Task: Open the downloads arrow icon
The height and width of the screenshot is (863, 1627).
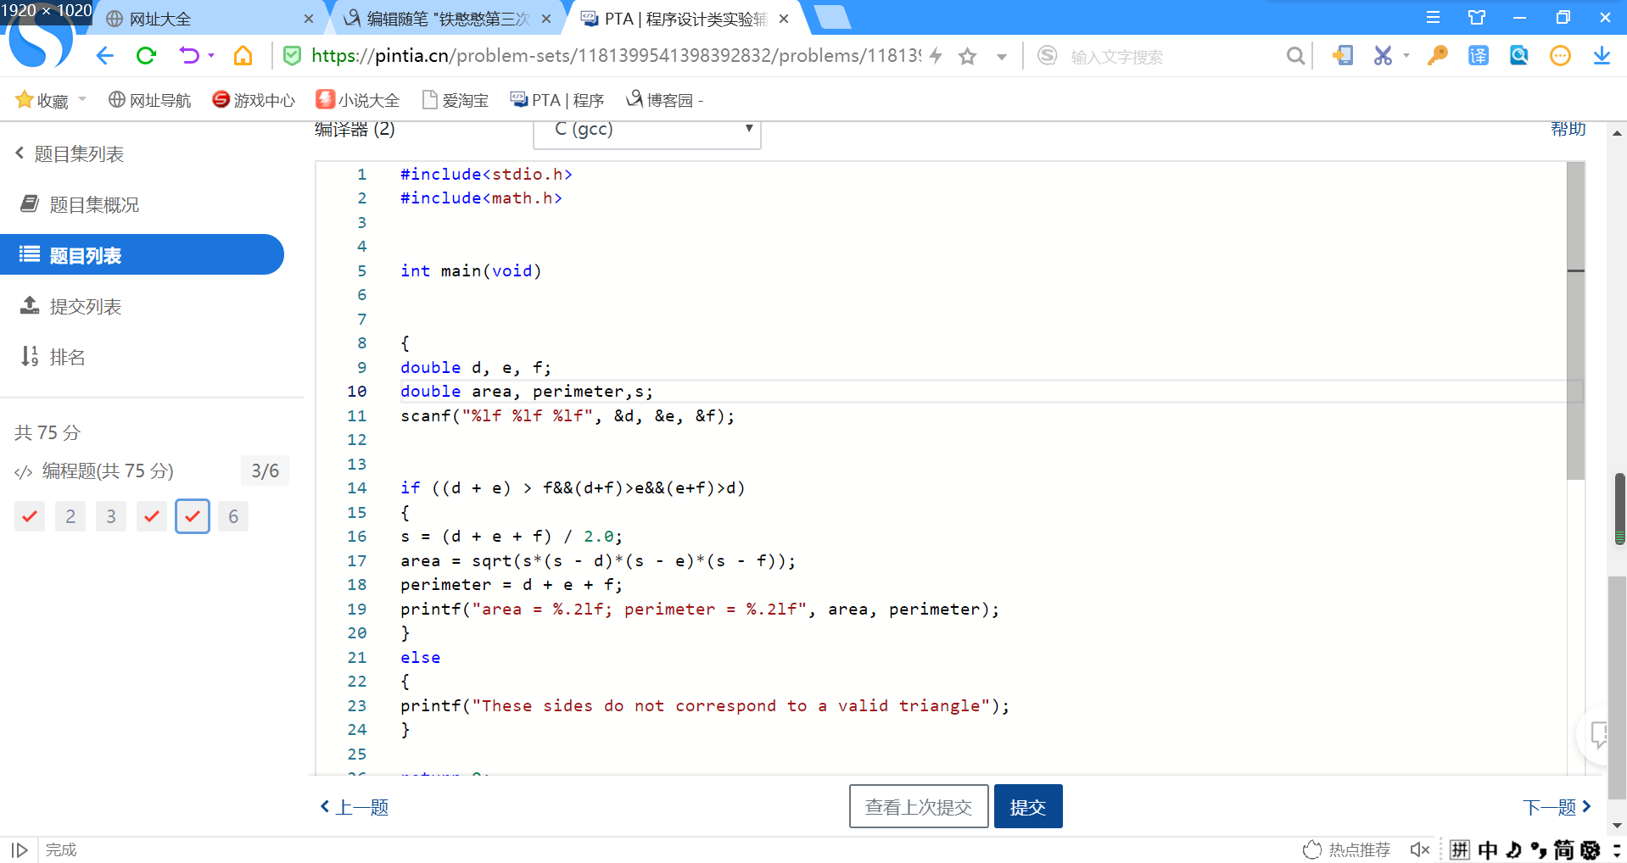Action: (x=1602, y=56)
